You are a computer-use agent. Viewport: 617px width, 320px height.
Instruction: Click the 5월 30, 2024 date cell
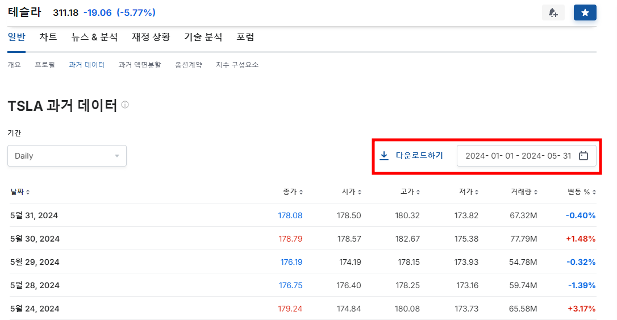(x=35, y=239)
